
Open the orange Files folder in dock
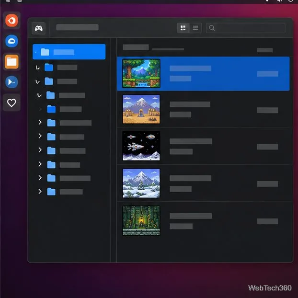coord(11,62)
